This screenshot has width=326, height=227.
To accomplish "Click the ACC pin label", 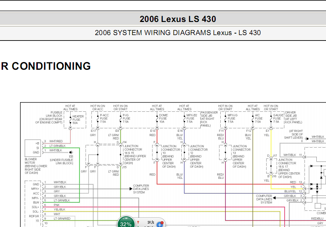I will (x=36, y=193).
